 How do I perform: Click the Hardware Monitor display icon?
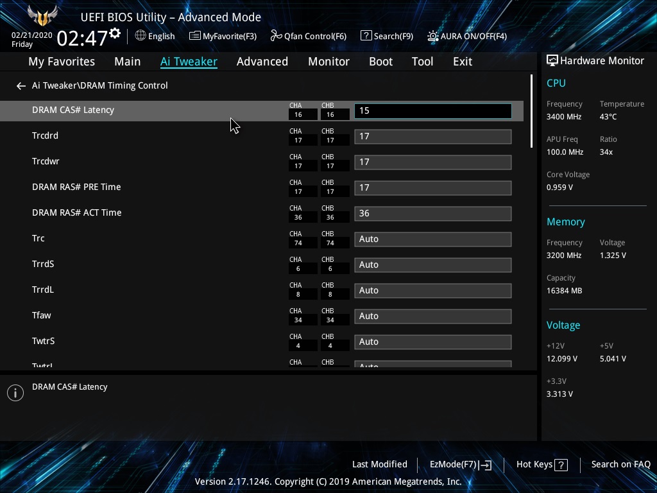[552, 61]
